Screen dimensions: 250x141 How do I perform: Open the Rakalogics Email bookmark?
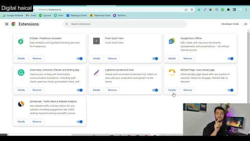point(77,15)
